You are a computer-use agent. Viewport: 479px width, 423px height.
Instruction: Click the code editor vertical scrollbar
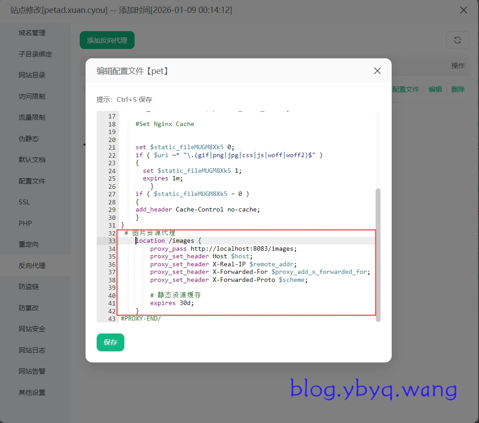[x=378, y=254]
